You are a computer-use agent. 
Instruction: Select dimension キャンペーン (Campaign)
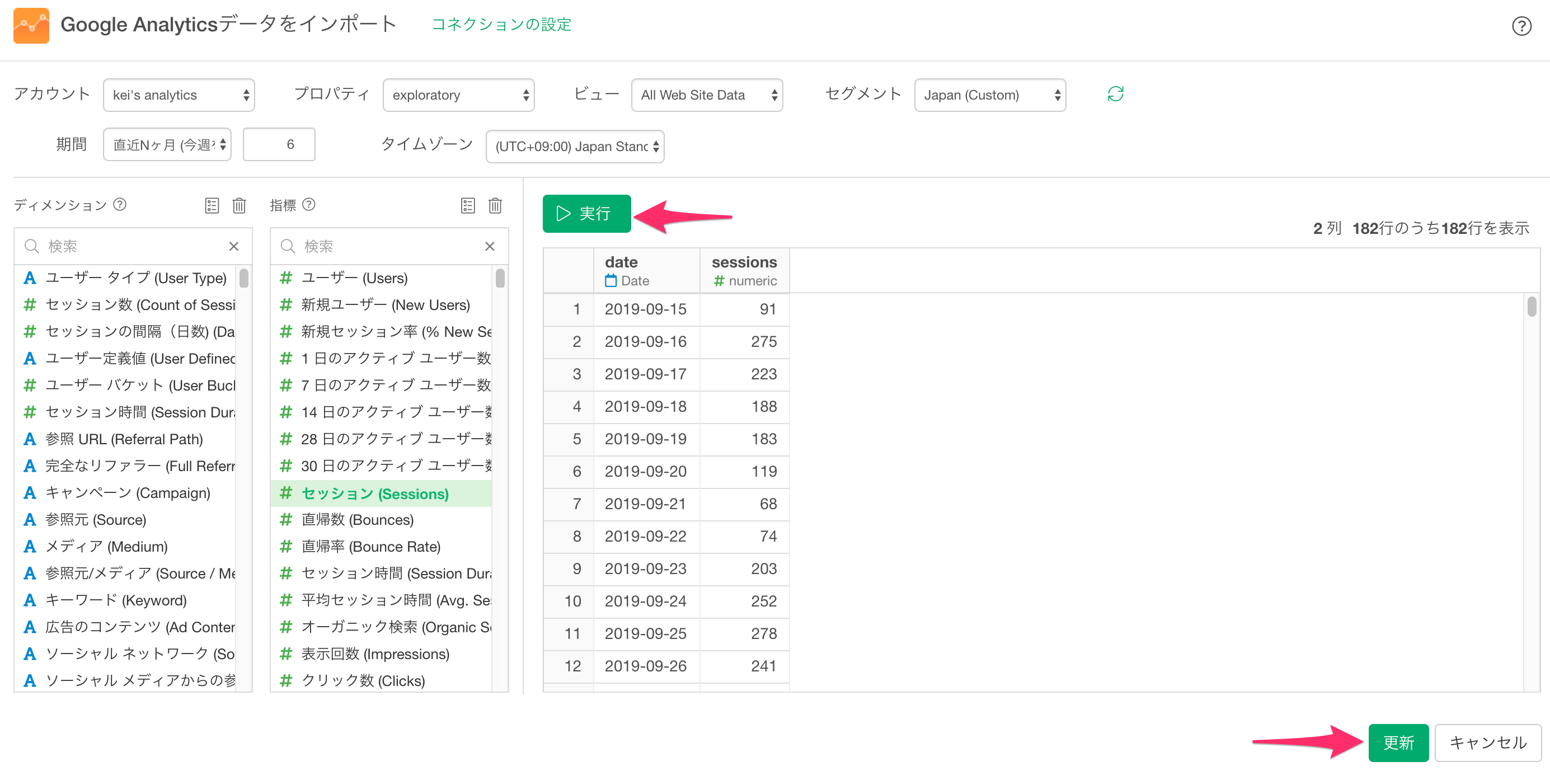pyautogui.click(x=126, y=493)
